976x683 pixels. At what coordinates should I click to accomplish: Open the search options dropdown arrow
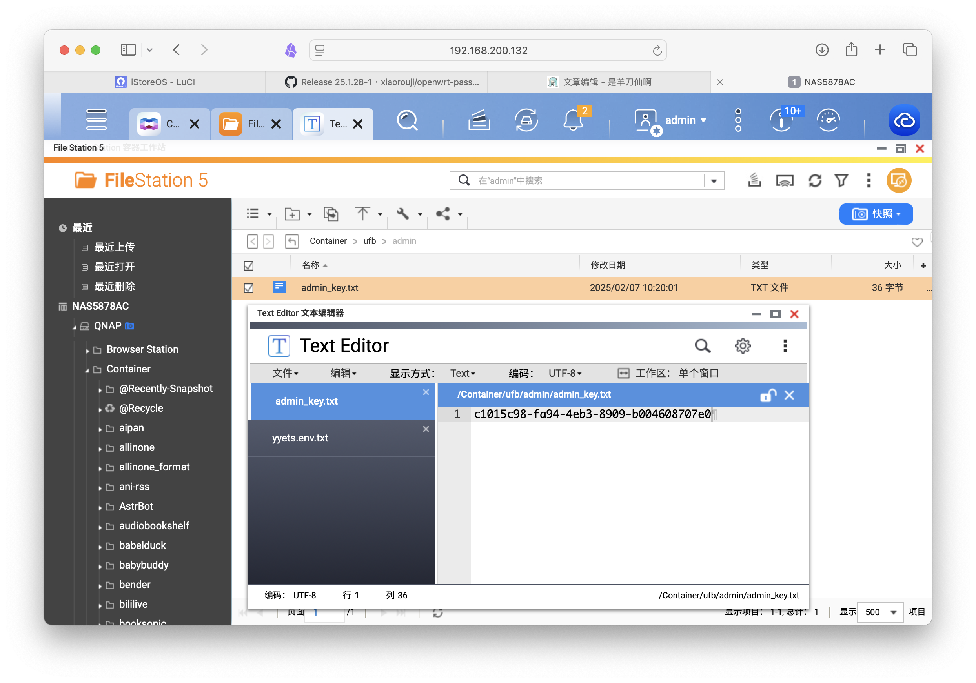pos(714,181)
